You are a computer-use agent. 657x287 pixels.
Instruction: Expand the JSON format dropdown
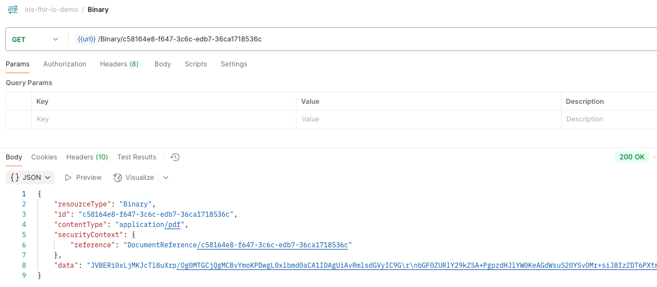click(x=31, y=178)
